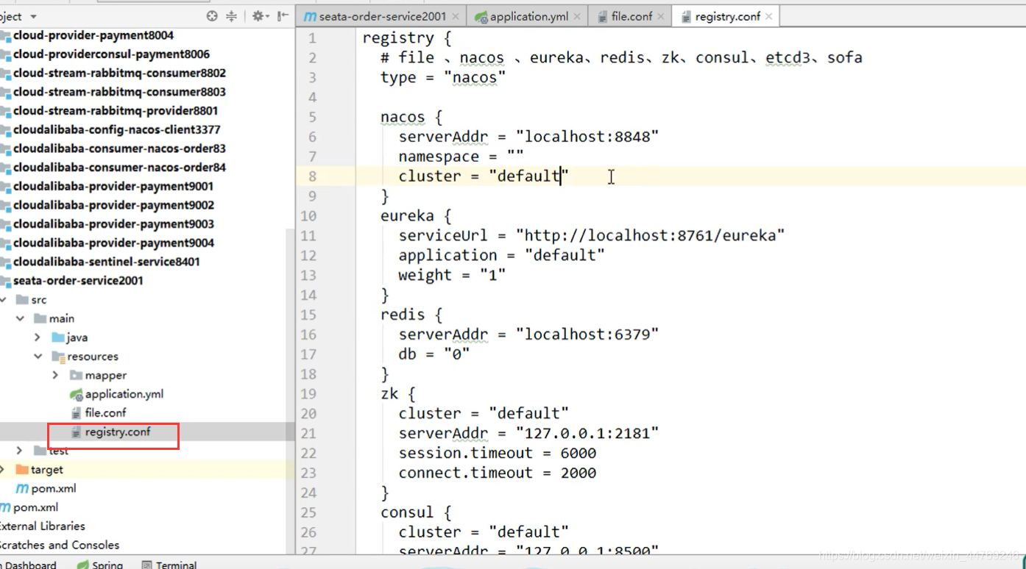Open application.yml in the project tree
The width and height of the screenshot is (1026, 569).
pyautogui.click(x=124, y=394)
